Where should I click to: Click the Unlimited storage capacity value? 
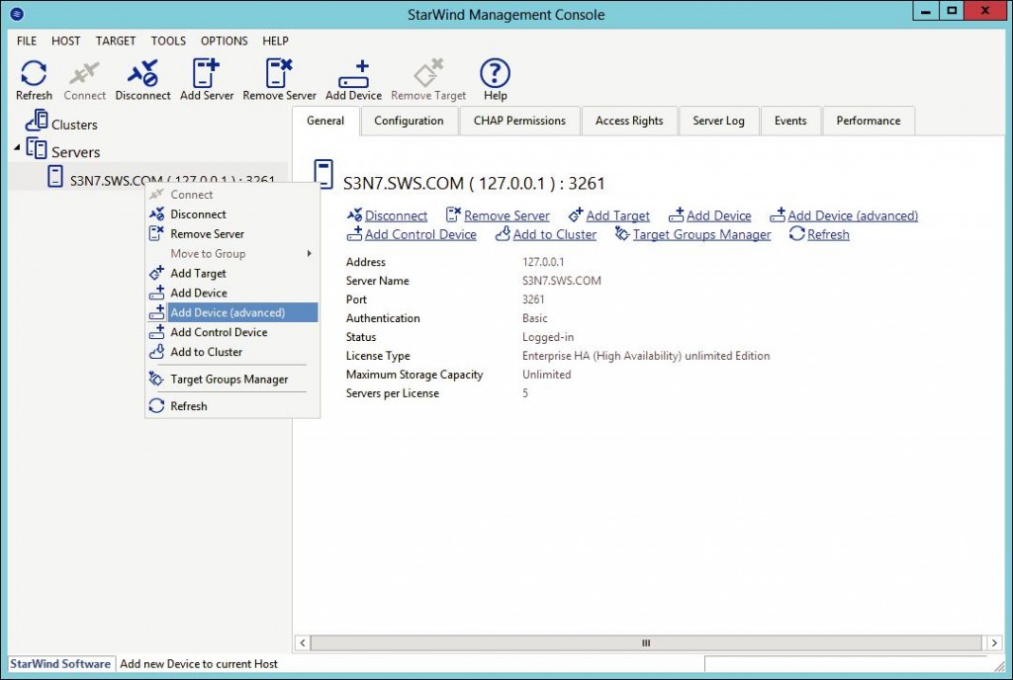click(x=546, y=375)
